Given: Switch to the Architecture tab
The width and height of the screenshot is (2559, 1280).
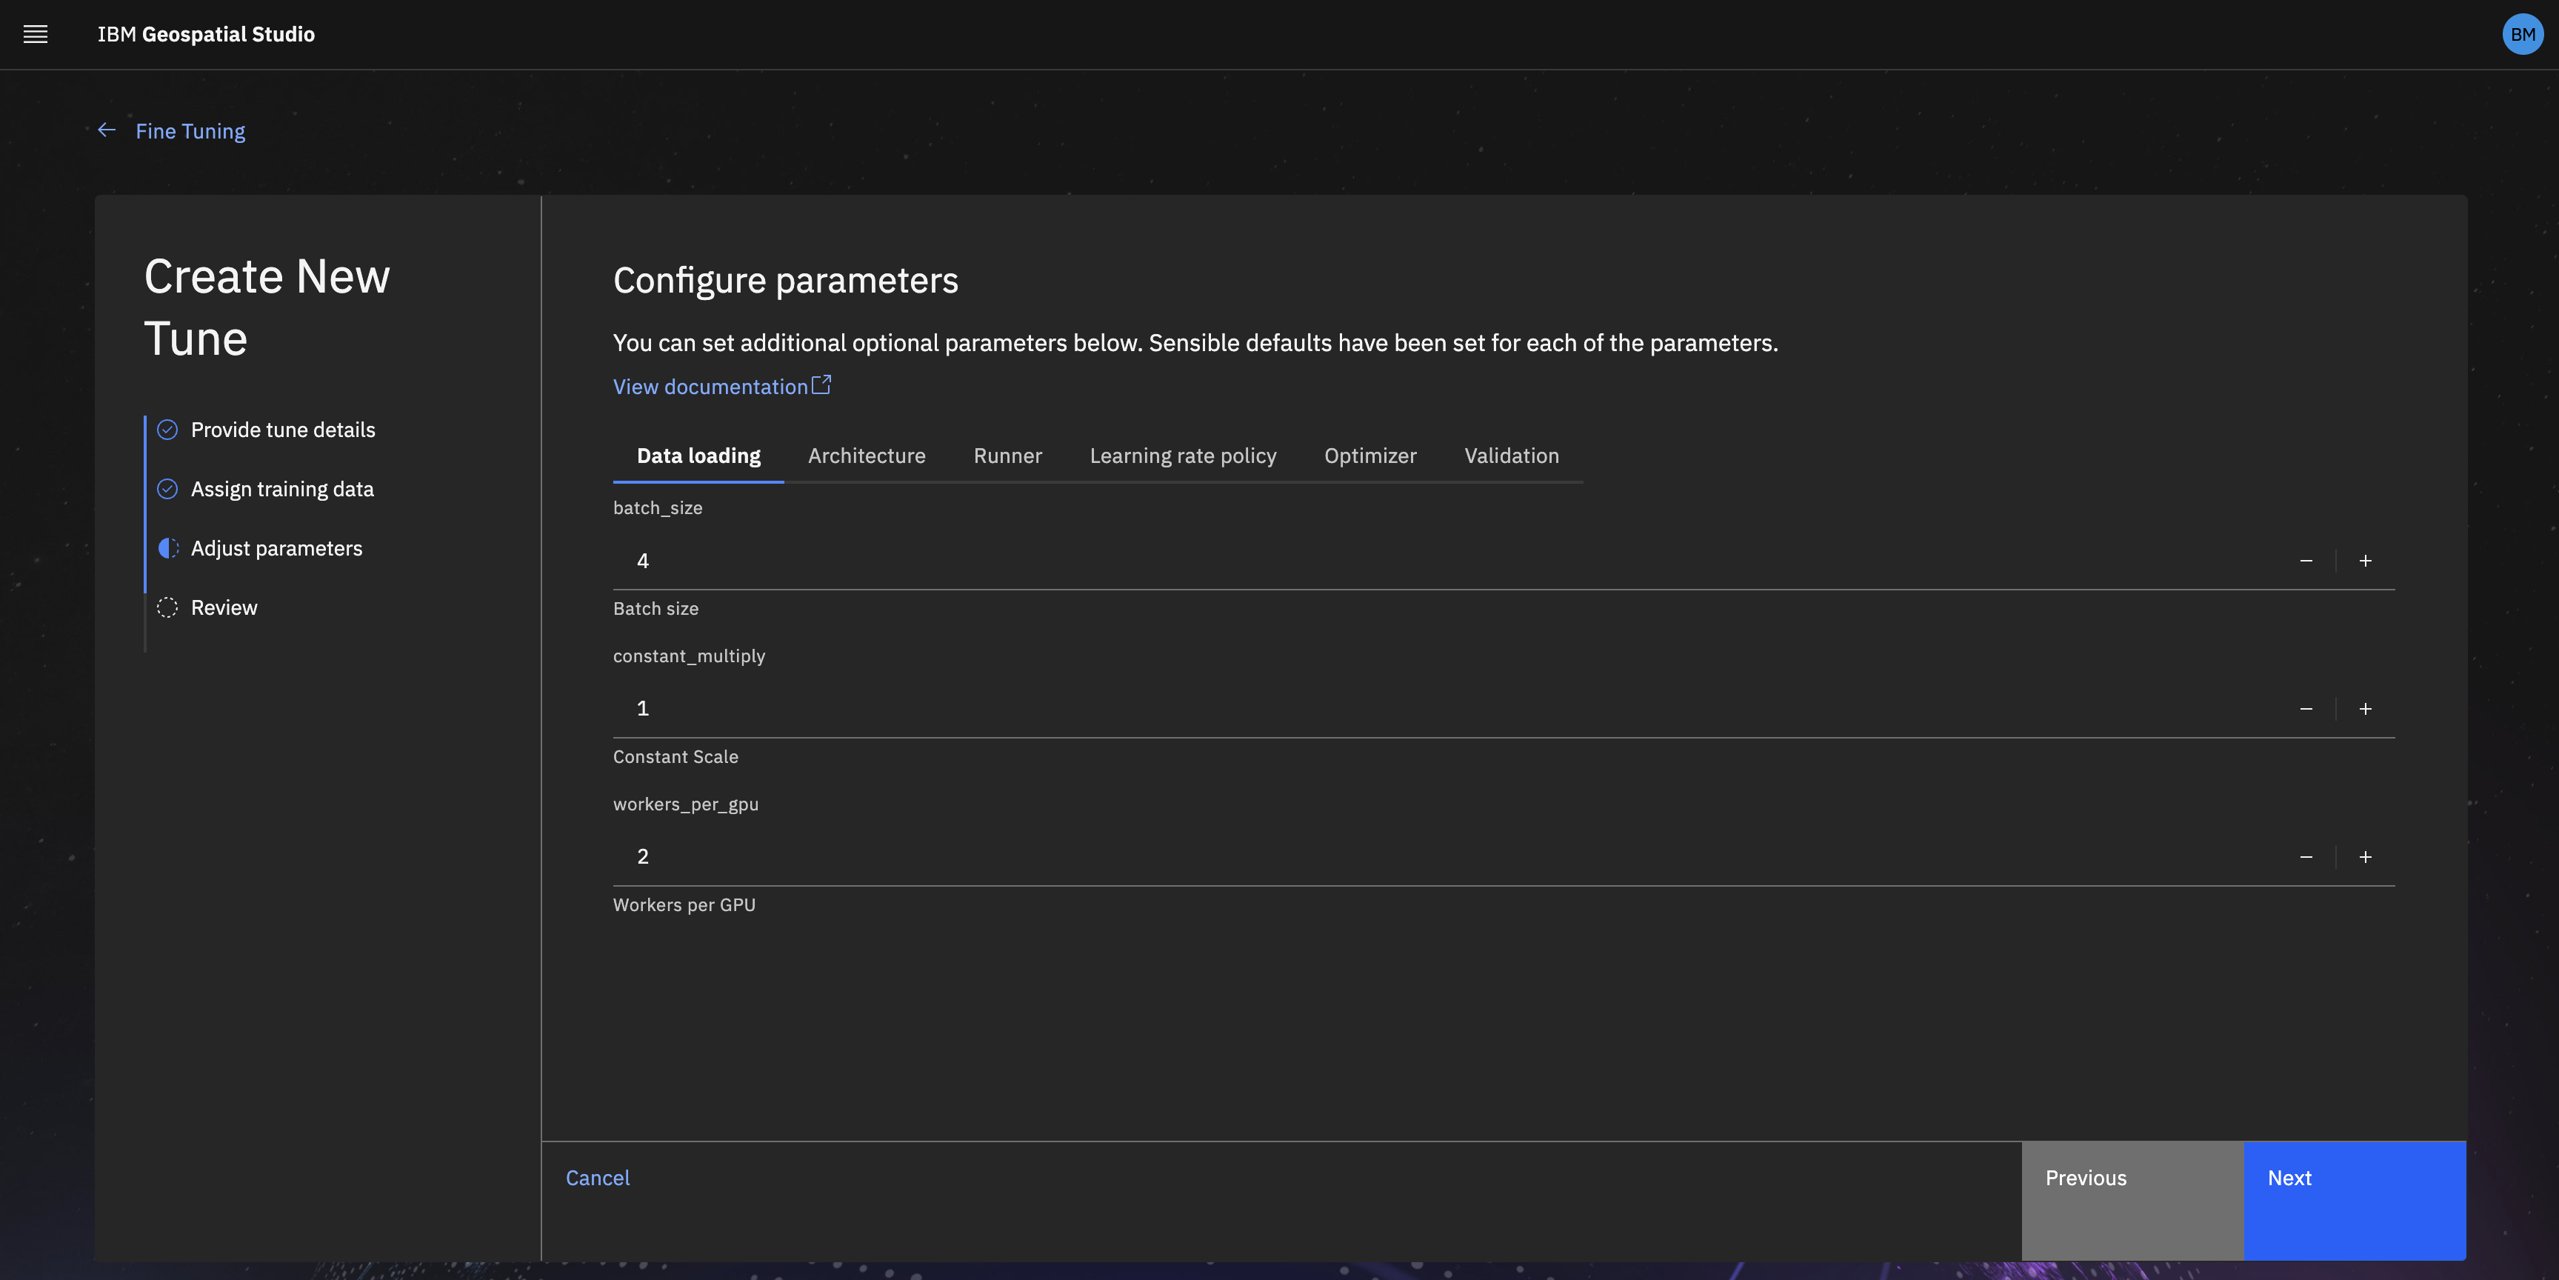Looking at the screenshot, I should (867, 455).
